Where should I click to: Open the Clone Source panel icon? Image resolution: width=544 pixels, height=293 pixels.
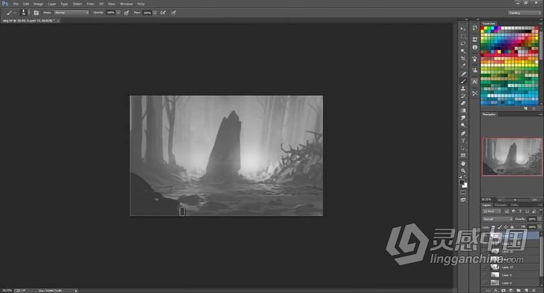(475, 70)
